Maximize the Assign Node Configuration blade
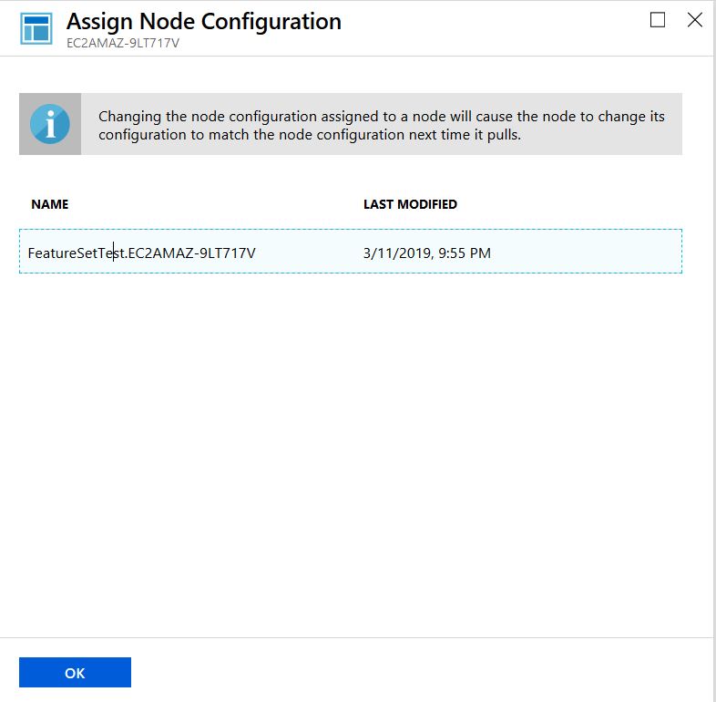 658,20
